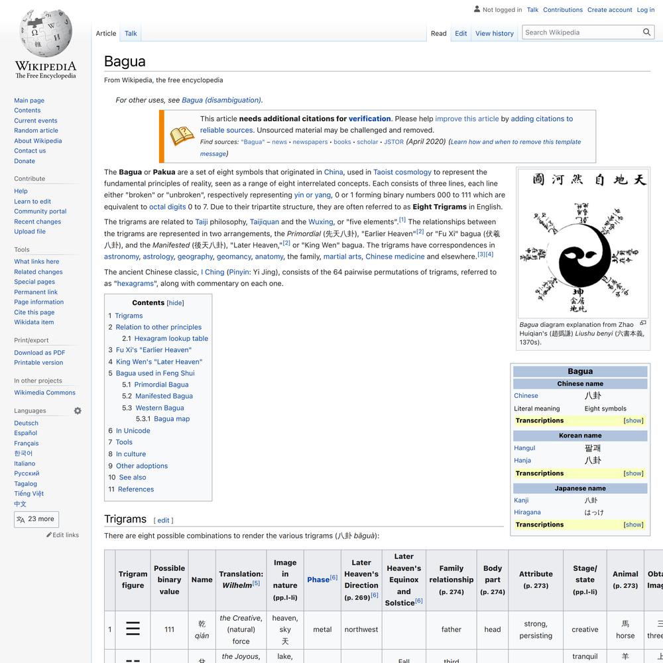Screen dimensions: 663x663
Task: Click the Wikipedia globe logo
Action: 46,33
